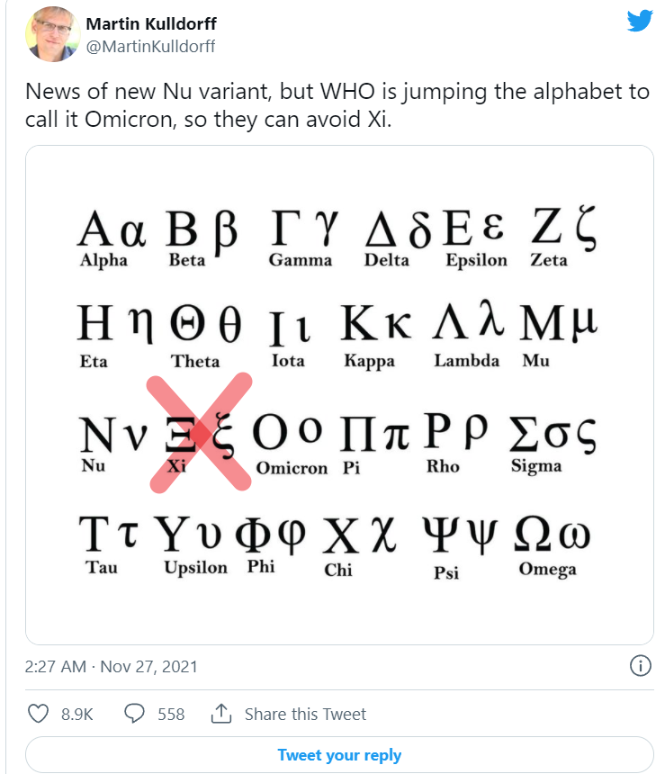Open the tweet info circle icon
This screenshot has width=665, height=774.
(638, 666)
